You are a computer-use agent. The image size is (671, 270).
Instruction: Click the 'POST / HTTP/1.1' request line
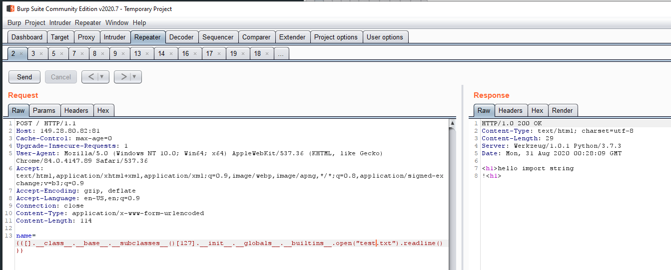[46, 123]
